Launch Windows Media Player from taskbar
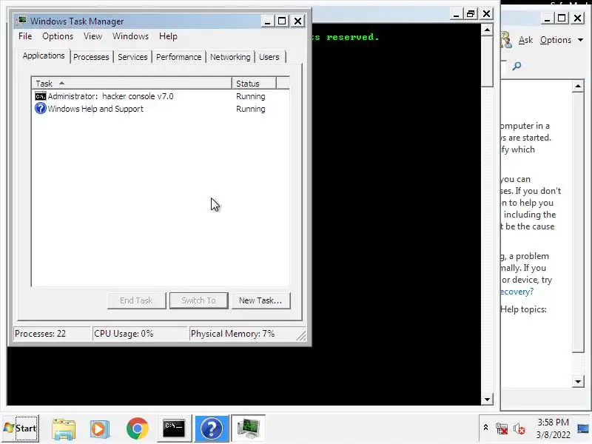Image resolution: width=592 pixels, height=444 pixels. pos(100,428)
